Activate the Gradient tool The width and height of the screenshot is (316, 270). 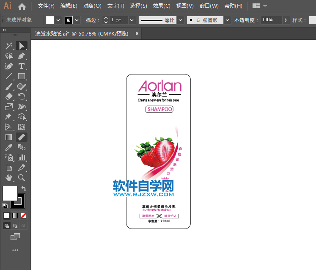click(8, 137)
